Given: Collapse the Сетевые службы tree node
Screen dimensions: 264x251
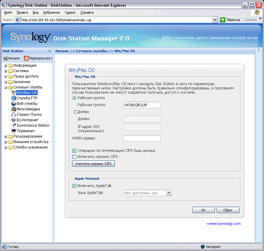Looking at the screenshot, I should tap(6, 88).
